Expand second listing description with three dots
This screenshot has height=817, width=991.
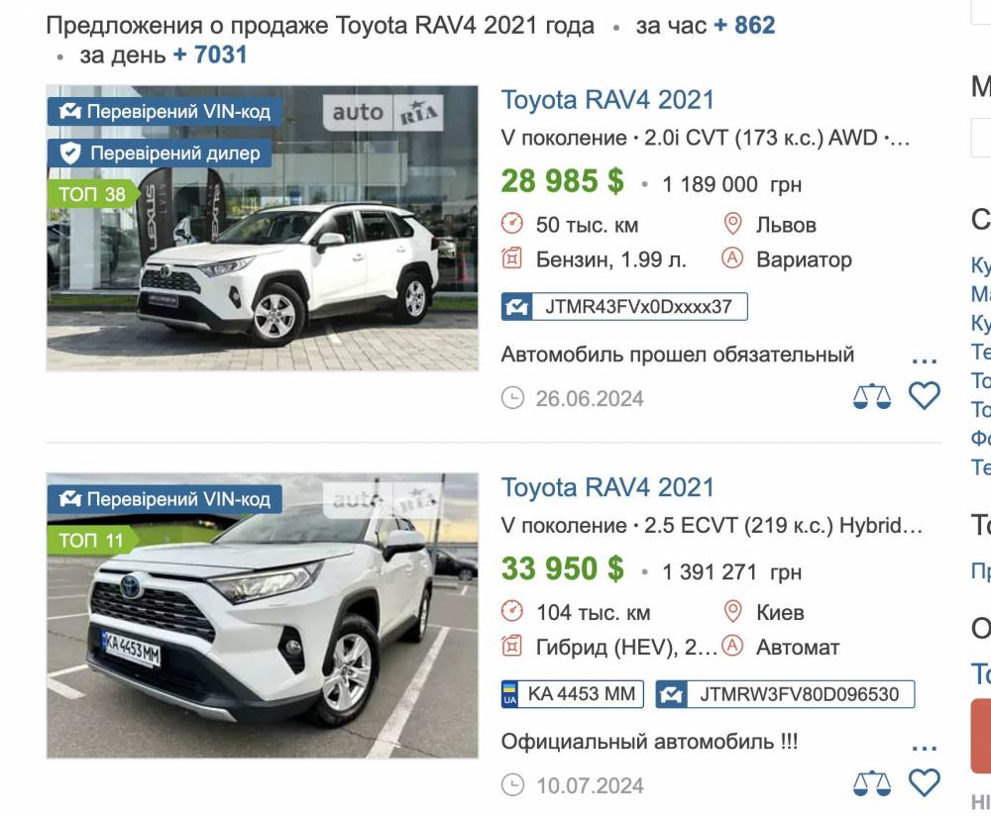point(924,749)
